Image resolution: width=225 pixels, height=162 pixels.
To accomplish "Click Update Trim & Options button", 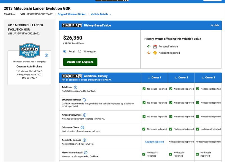I will coord(80,62).
